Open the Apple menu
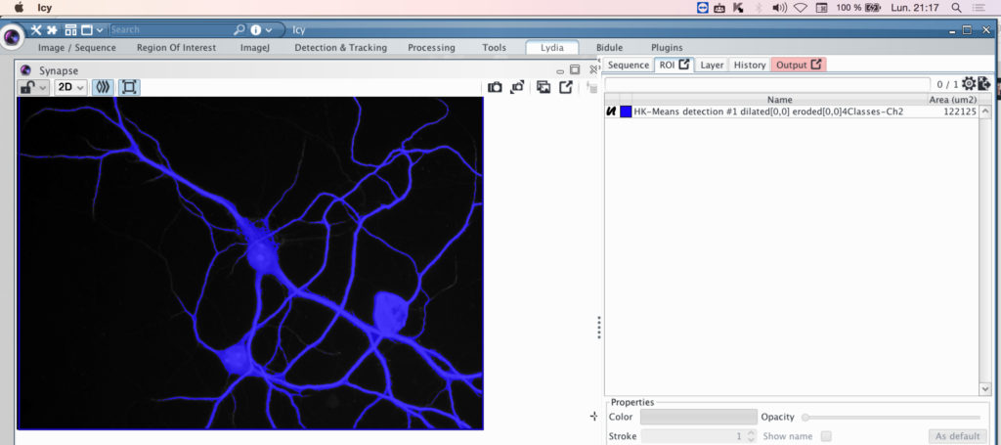1001x445 pixels. pyautogui.click(x=19, y=8)
